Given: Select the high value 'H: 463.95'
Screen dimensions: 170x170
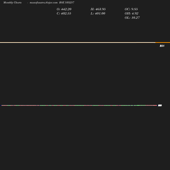Looking at the screenshot, I should pos(98,9).
